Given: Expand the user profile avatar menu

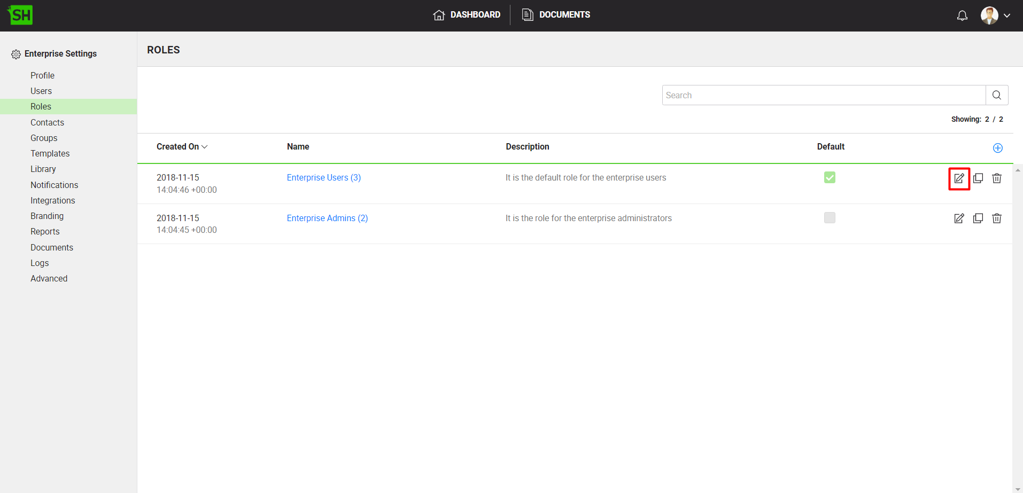Looking at the screenshot, I should [995, 15].
